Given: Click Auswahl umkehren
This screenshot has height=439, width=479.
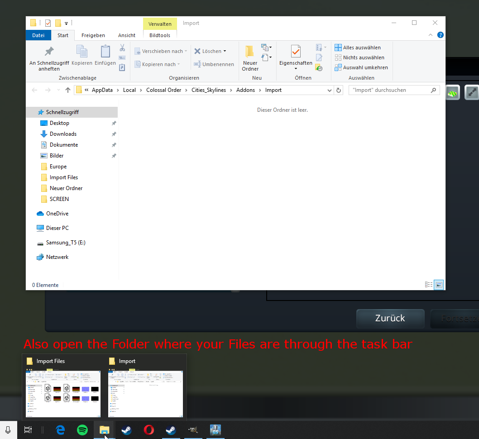Looking at the screenshot, I should [361, 67].
